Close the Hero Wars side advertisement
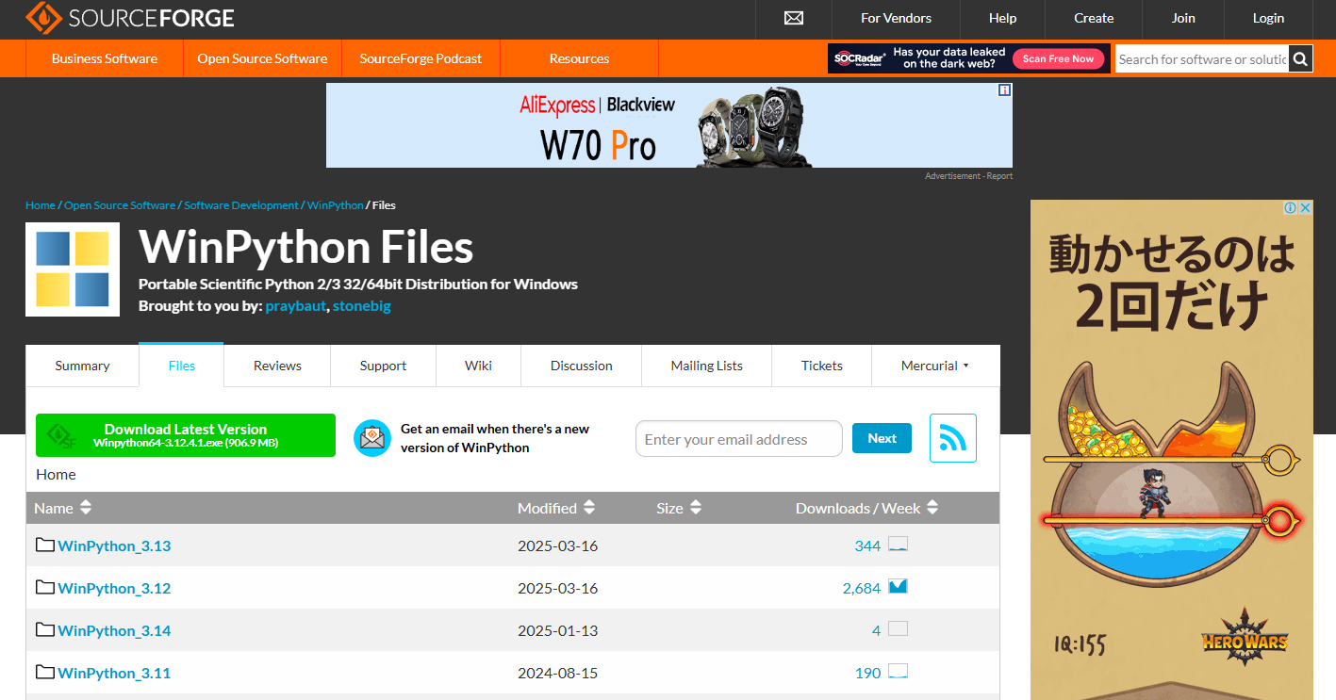This screenshot has height=700, width=1336. (1305, 208)
